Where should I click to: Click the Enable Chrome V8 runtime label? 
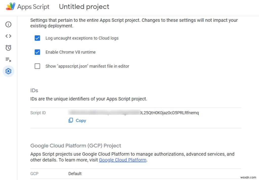tap(71, 52)
